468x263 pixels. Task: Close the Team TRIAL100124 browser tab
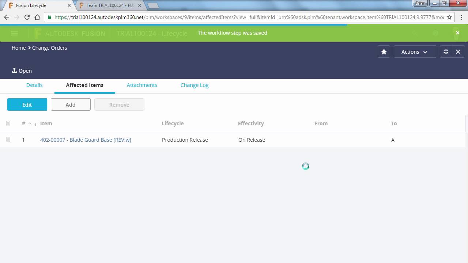click(139, 5)
